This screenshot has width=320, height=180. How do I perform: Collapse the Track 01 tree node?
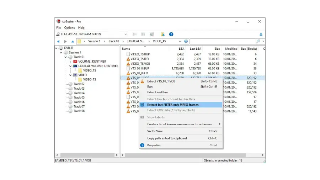click(x=66, y=57)
